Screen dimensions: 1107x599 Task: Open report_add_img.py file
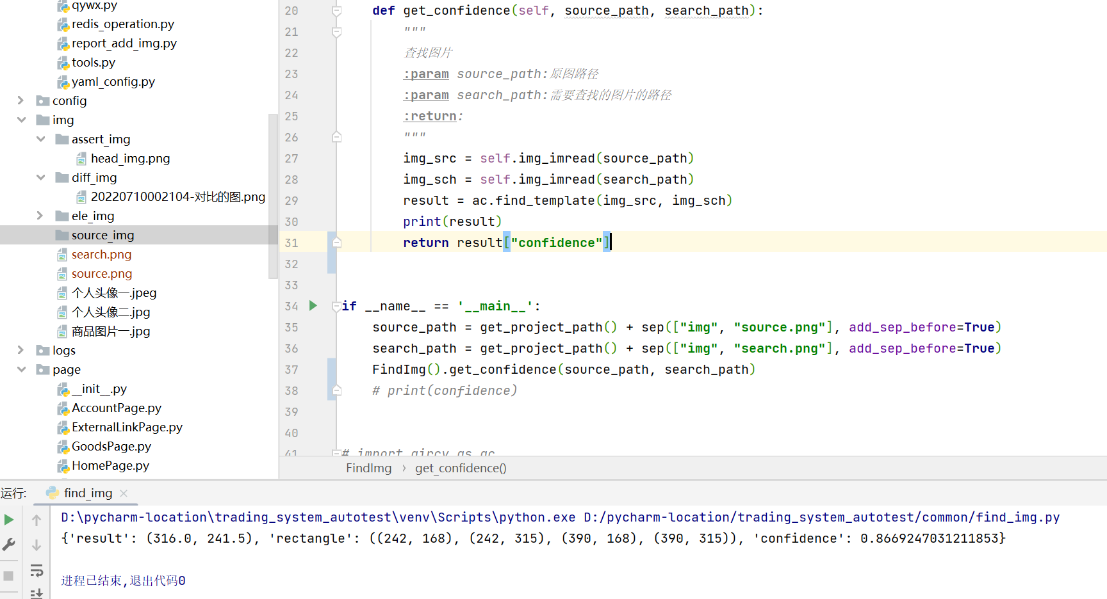click(124, 43)
